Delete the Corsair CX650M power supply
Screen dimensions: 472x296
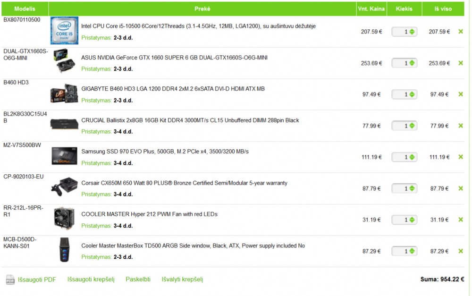(x=461, y=188)
